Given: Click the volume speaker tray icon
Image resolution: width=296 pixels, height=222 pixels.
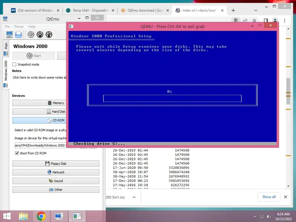Looking at the screenshot, I should coord(269,217).
